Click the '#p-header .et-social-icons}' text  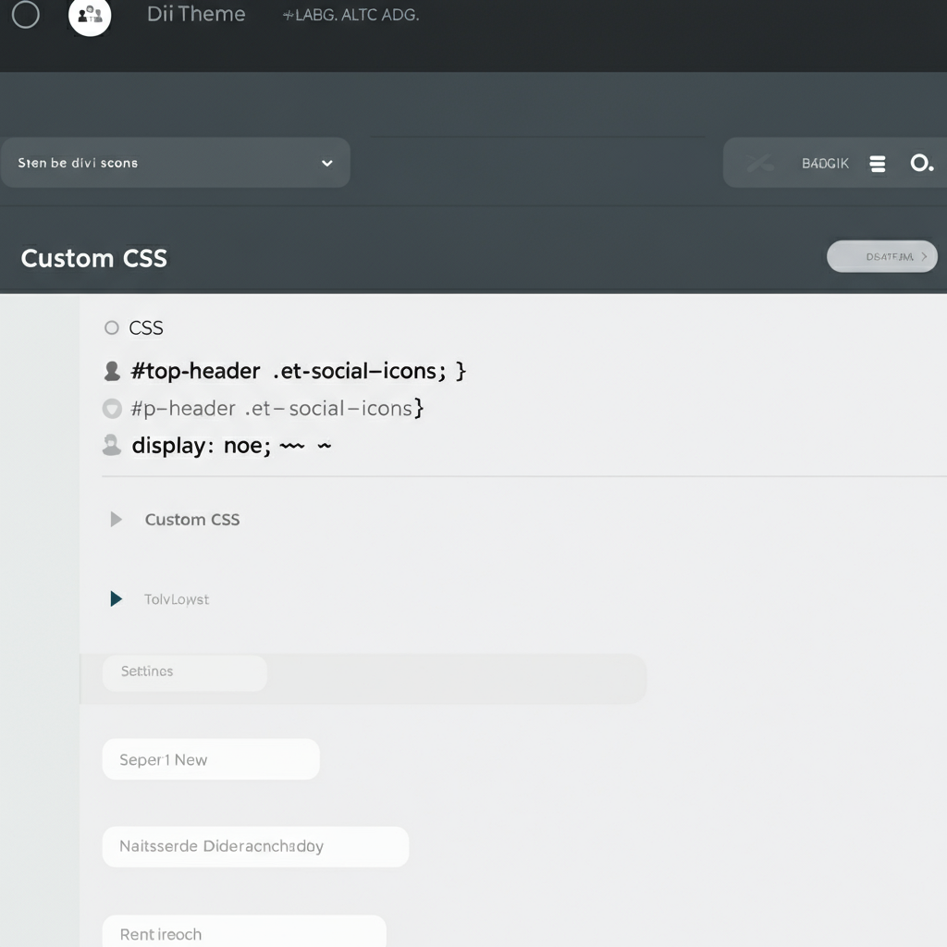coord(277,409)
